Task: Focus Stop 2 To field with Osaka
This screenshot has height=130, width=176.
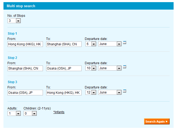Action: (64, 68)
